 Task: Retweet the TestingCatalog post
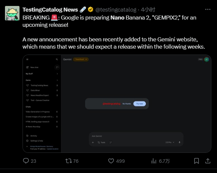[x=69, y=161]
